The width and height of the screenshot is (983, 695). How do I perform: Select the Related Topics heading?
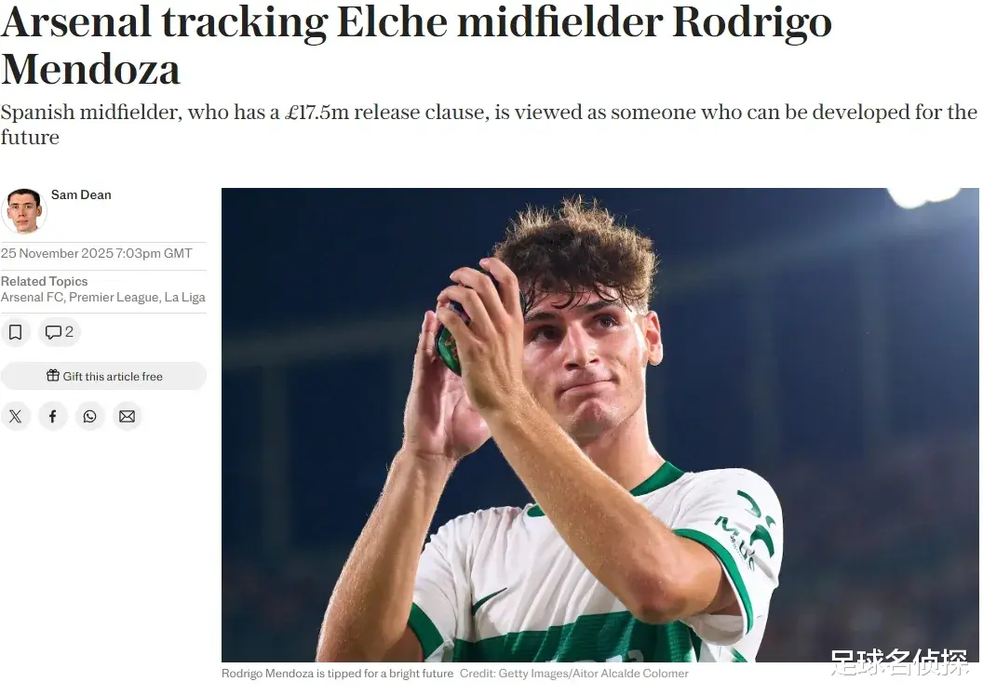tap(44, 281)
